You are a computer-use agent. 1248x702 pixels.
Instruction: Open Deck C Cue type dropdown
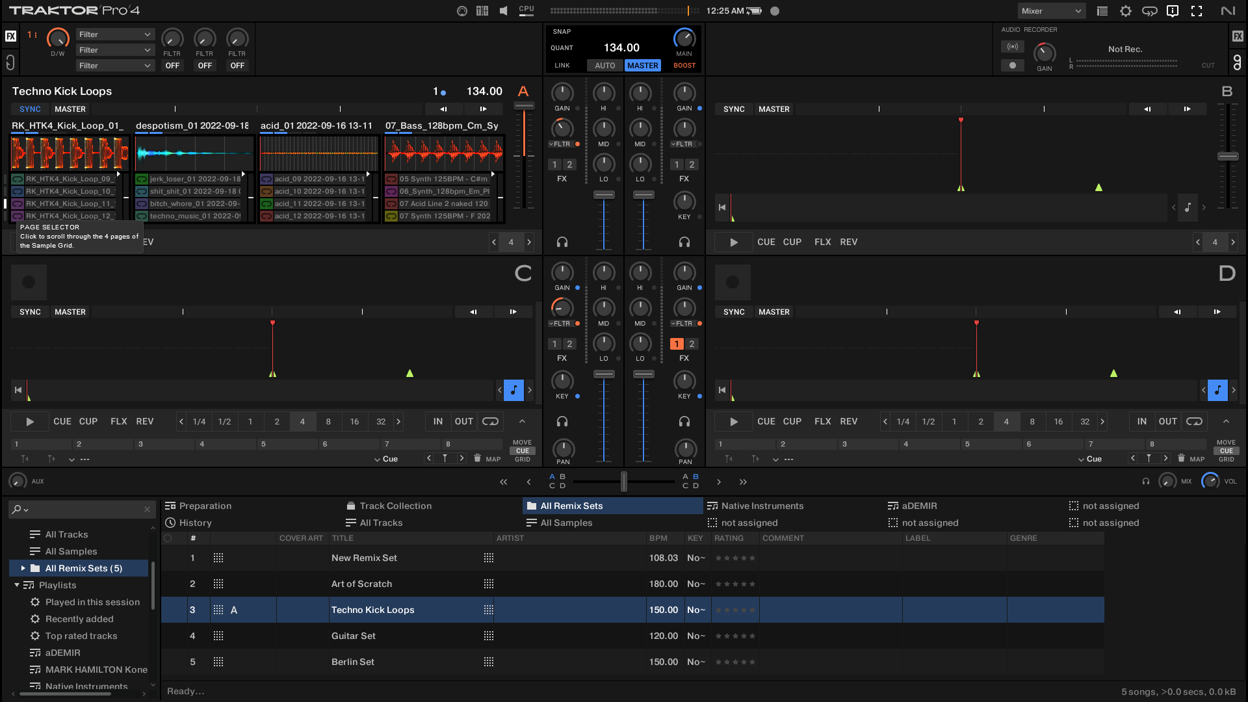click(x=386, y=459)
